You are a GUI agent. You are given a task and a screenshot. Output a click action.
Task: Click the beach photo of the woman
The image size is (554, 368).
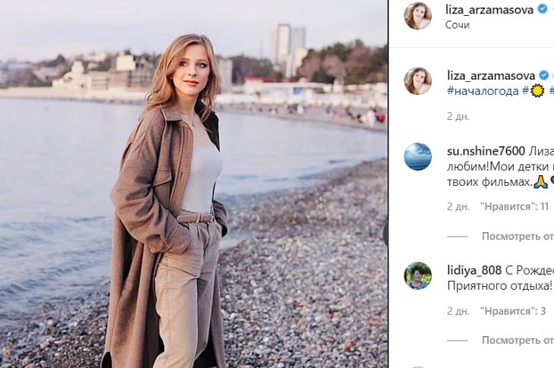click(x=194, y=184)
